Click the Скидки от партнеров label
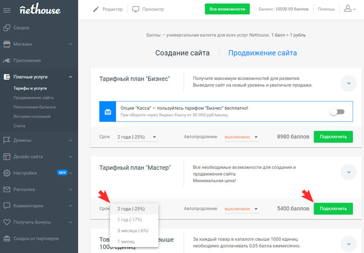Screen dimensions: 364x253 click(x=36, y=238)
